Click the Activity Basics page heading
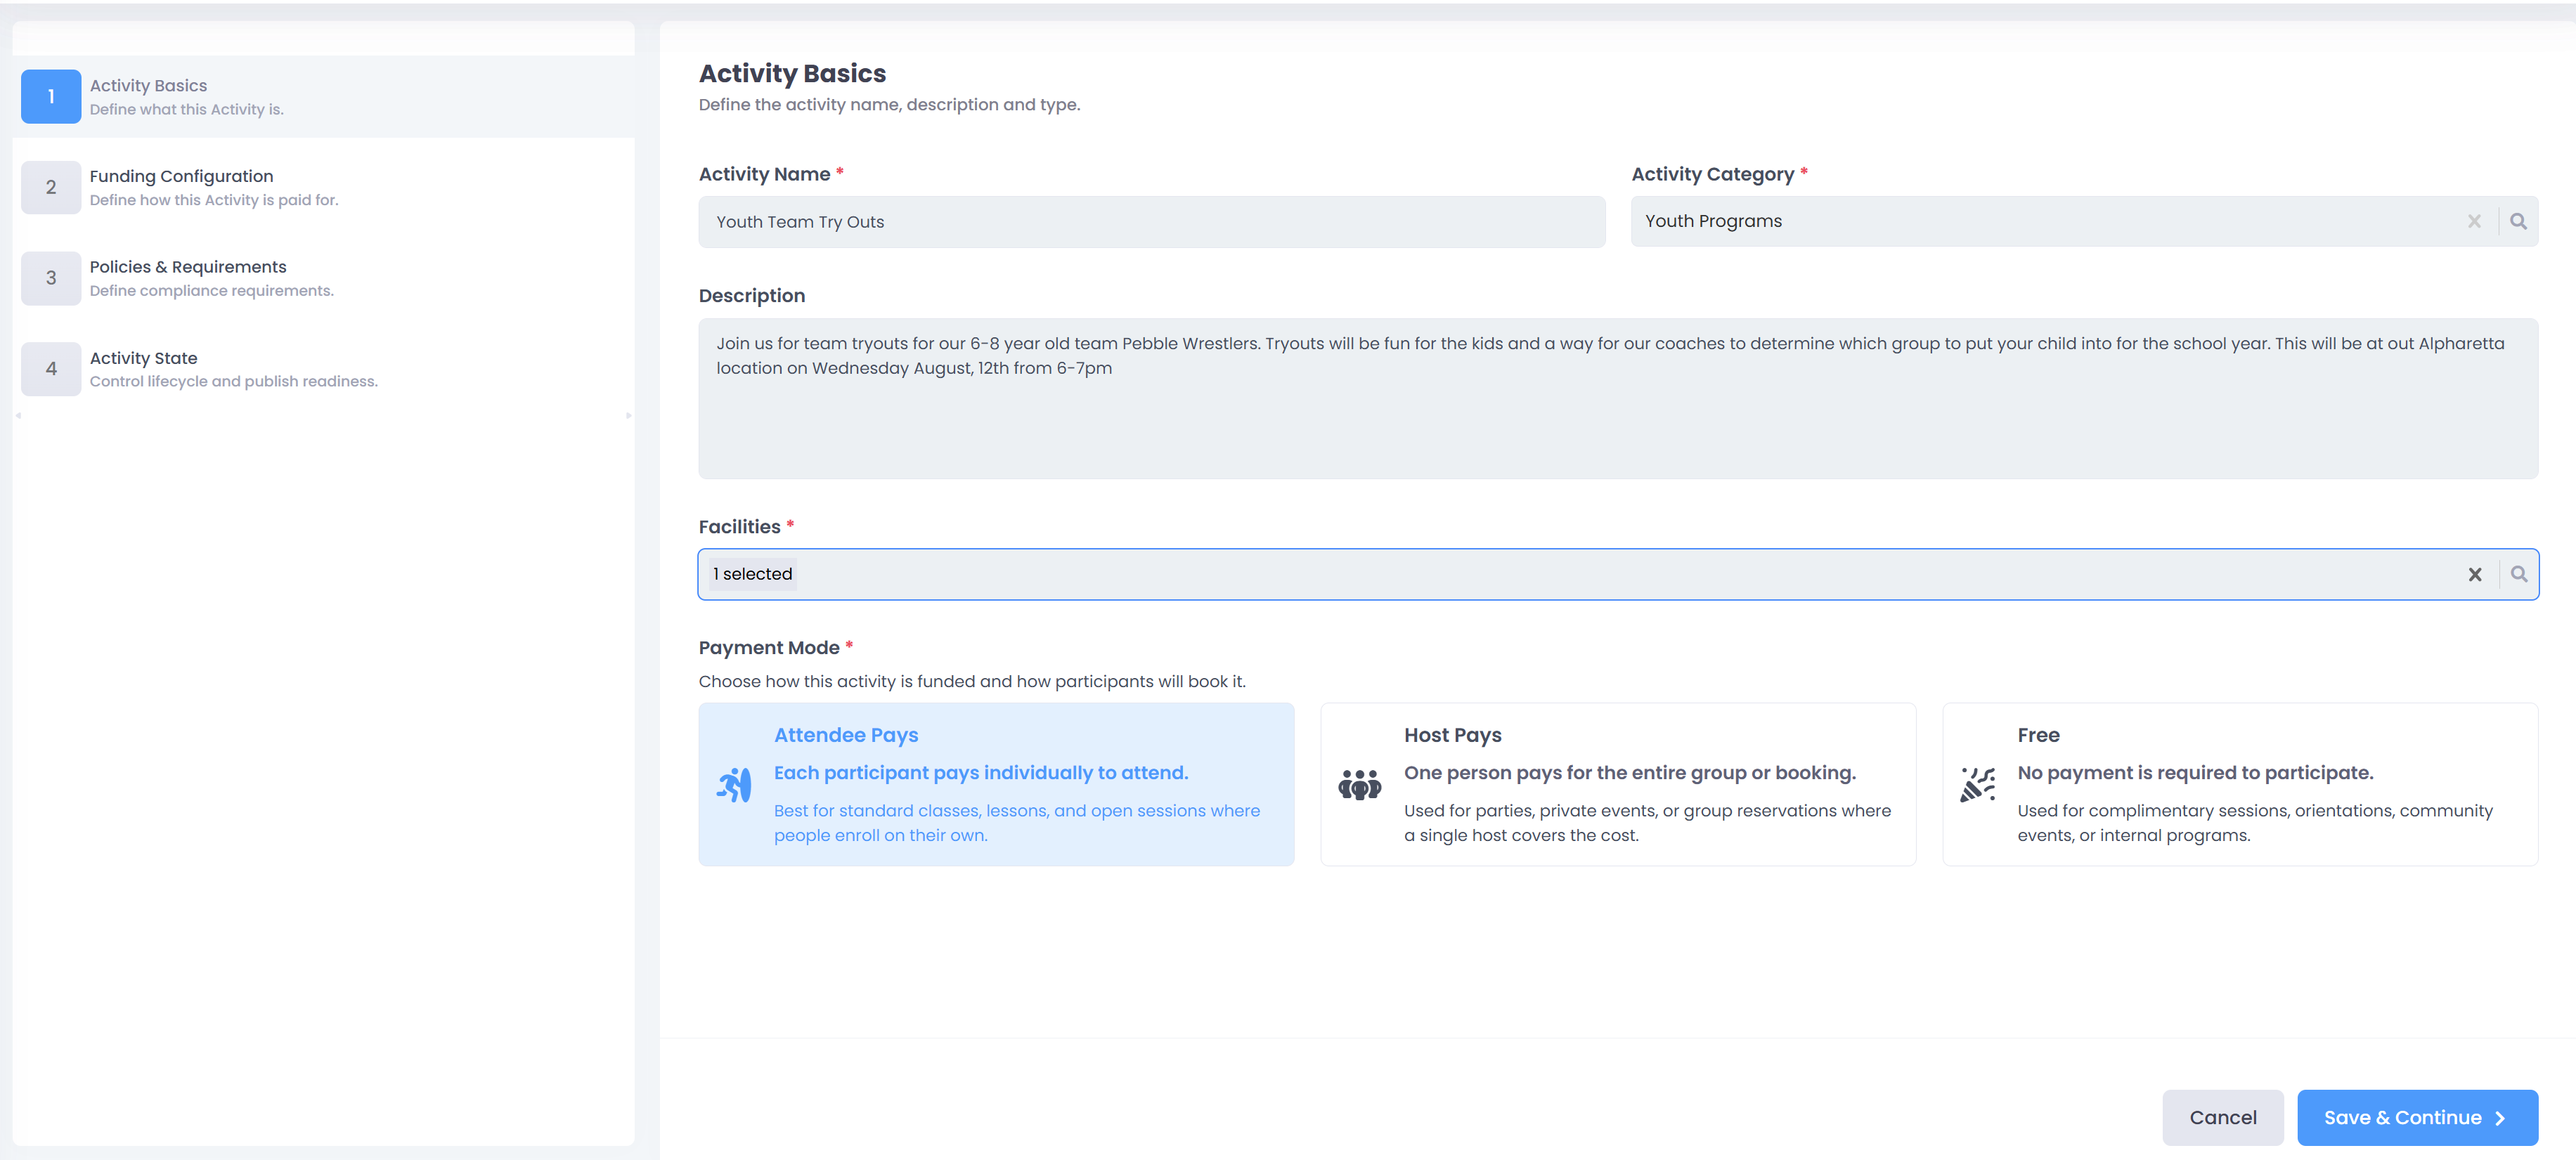The height and width of the screenshot is (1160, 2576). (792, 73)
